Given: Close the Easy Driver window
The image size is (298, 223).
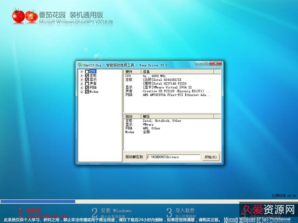Looking at the screenshot, I should click(216, 63).
